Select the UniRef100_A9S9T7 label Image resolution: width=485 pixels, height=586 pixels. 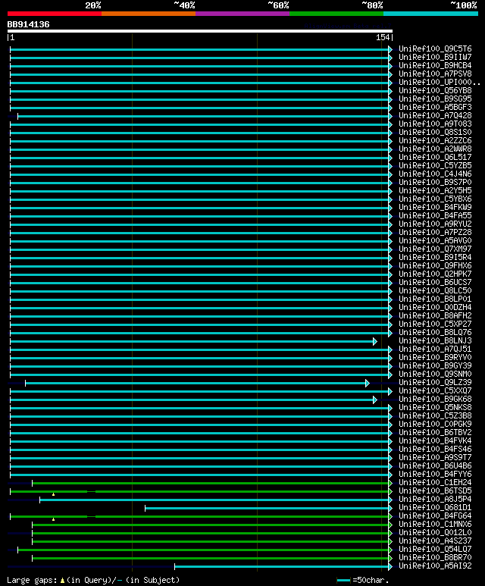point(435,457)
